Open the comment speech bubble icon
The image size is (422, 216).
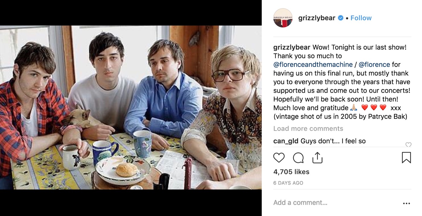(298, 158)
